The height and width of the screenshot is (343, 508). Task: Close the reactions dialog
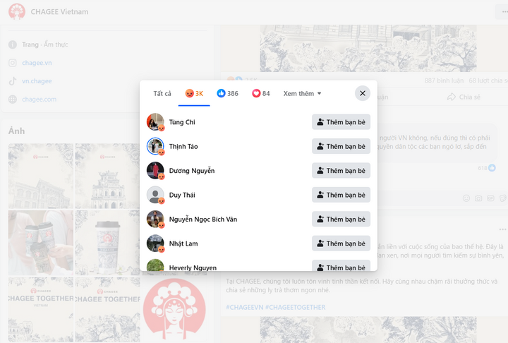(363, 93)
